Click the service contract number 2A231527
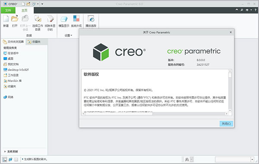 (203, 64)
